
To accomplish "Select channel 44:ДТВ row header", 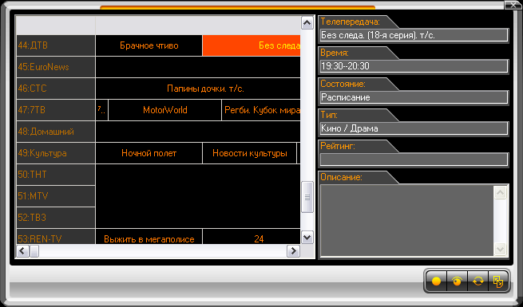I will coord(56,45).
